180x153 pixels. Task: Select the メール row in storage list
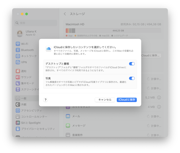click(x=113, y=116)
